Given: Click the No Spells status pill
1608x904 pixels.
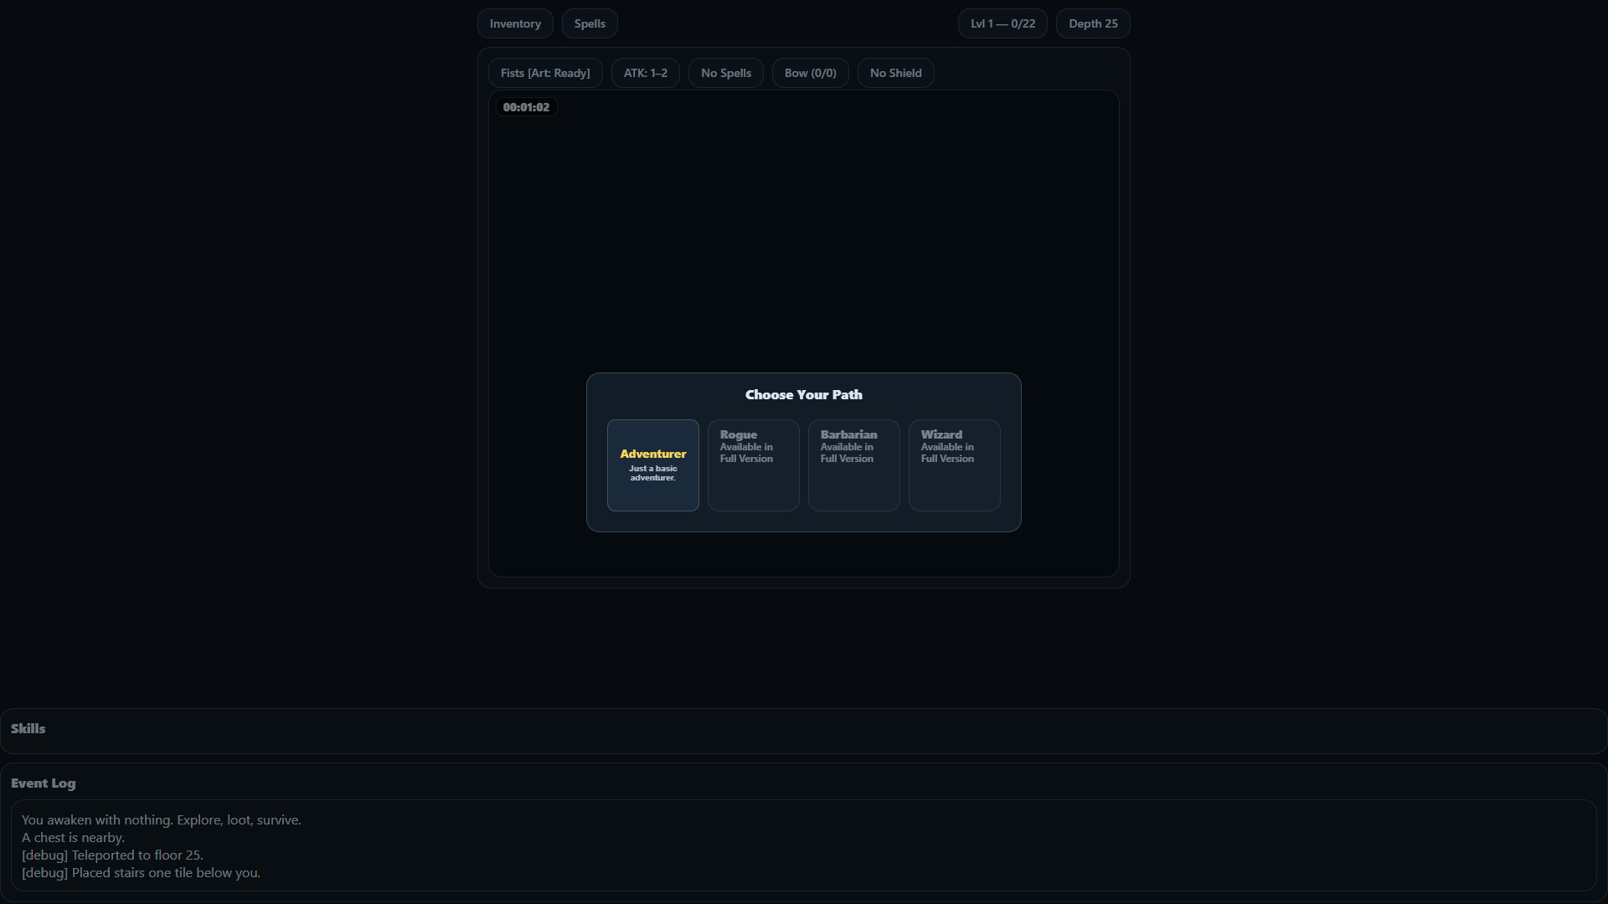Looking at the screenshot, I should (x=725, y=73).
